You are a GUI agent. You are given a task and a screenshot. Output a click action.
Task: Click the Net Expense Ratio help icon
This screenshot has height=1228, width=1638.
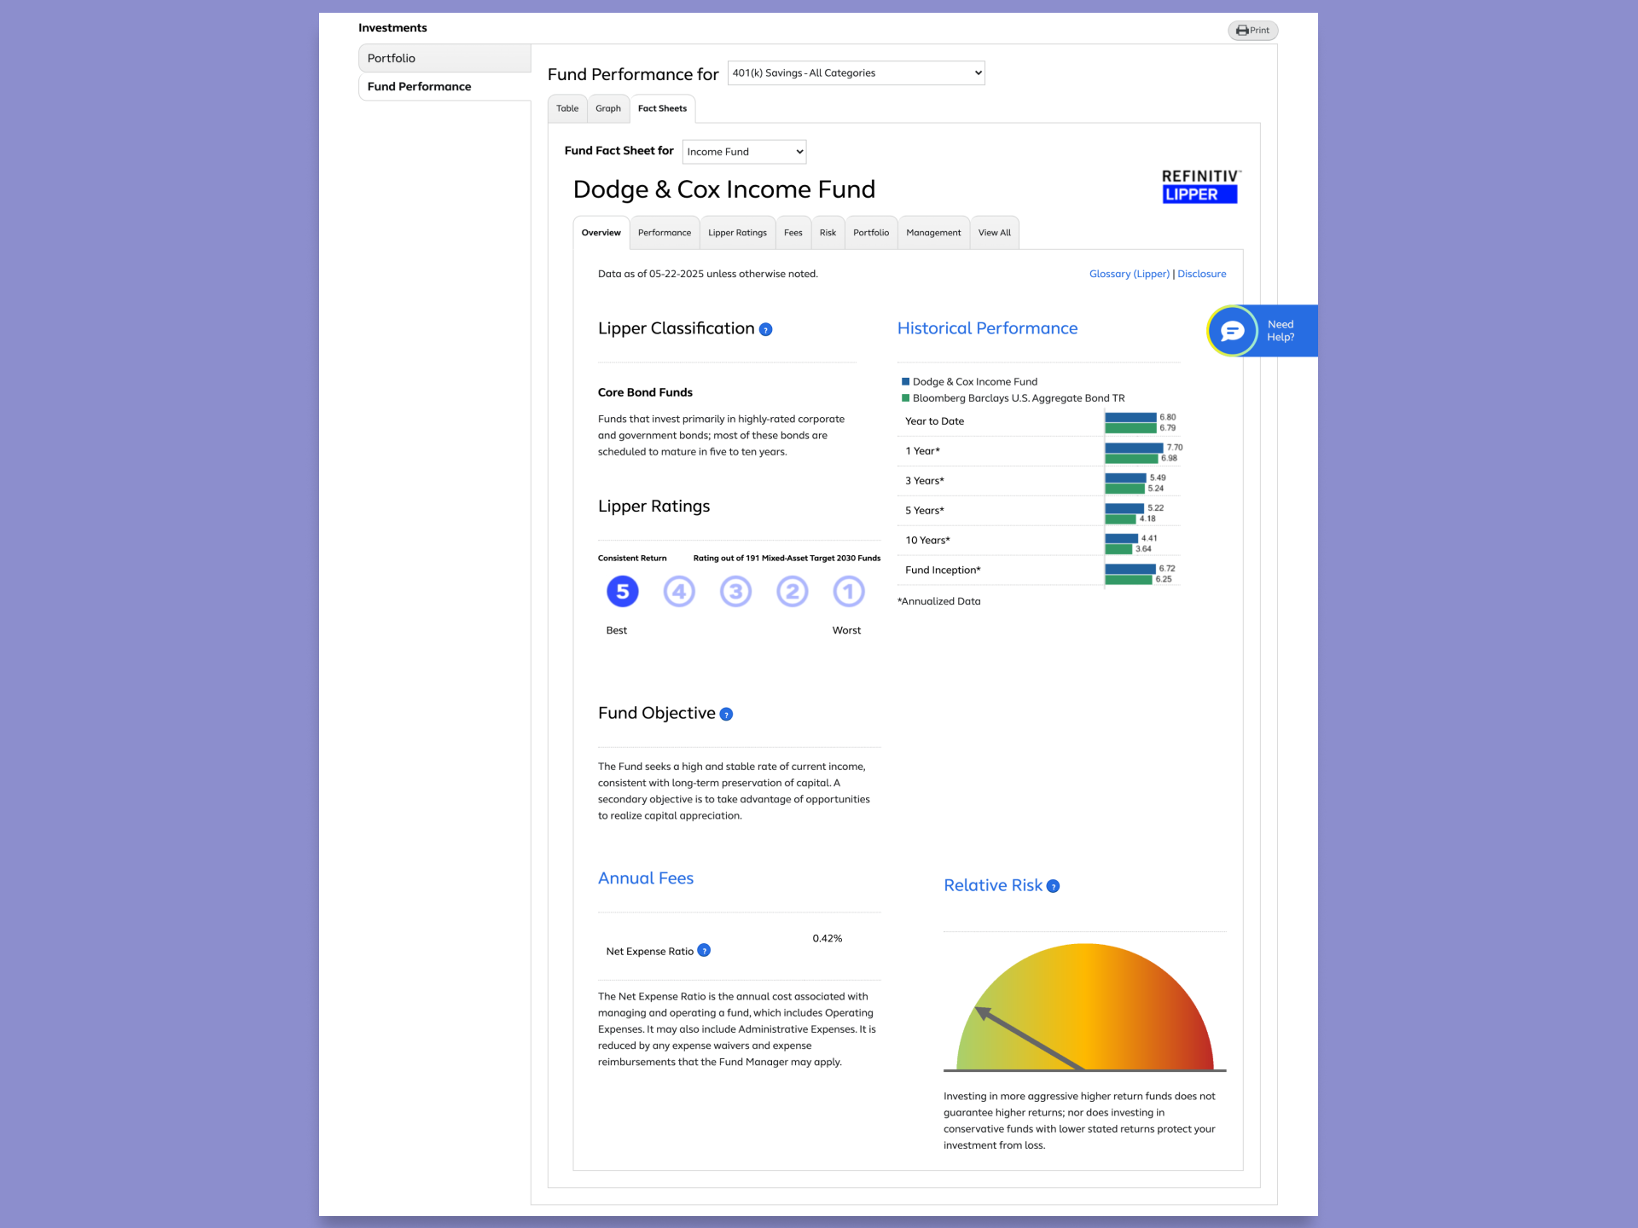(x=704, y=951)
